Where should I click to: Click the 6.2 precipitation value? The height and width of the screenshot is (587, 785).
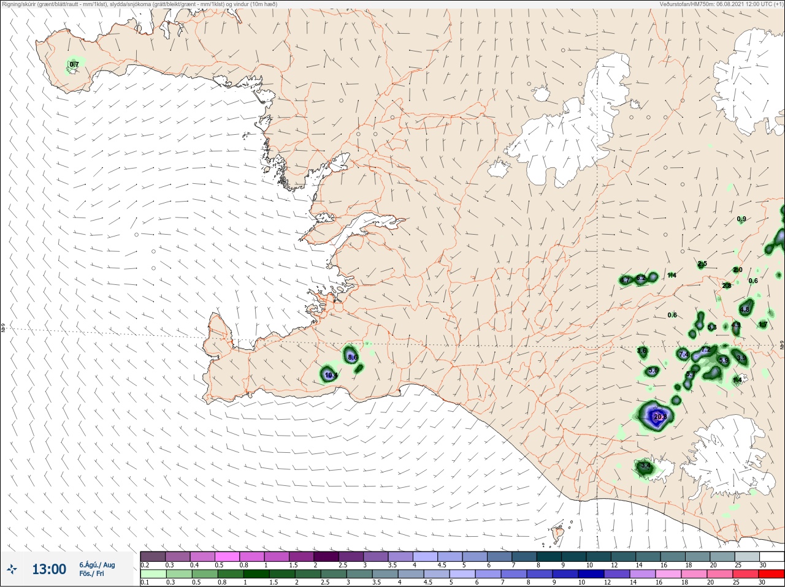pos(641,278)
